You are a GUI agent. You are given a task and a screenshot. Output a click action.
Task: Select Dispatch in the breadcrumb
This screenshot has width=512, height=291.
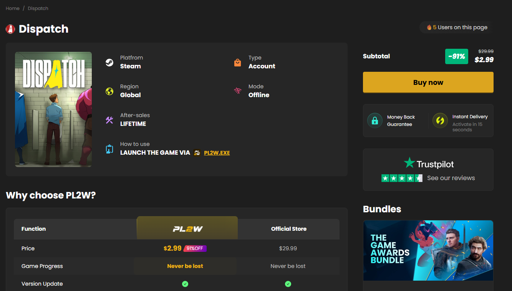(x=38, y=8)
